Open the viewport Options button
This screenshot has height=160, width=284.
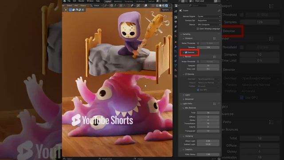tap(166, 10)
